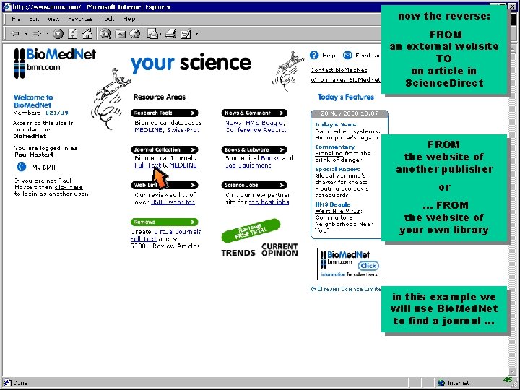Follow the Contact BioMedNet link
Viewport: 520px width, 390px height.
(x=339, y=70)
